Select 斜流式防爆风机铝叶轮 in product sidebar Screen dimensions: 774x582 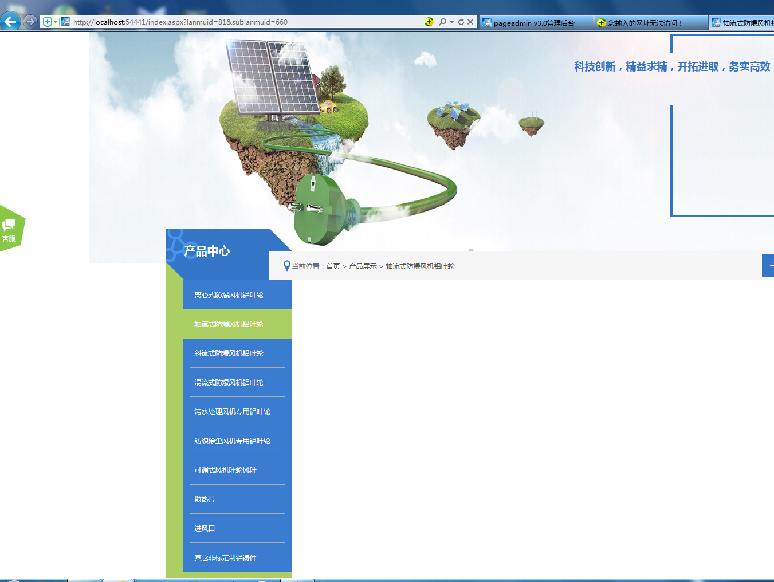coord(229,353)
